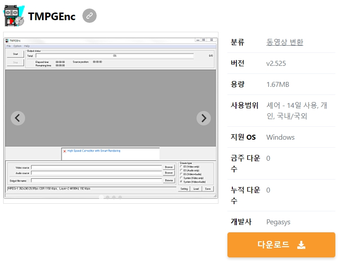Click the 지원 OS label
338x261 pixels.
pyautogui.click(x=243, y=137)
